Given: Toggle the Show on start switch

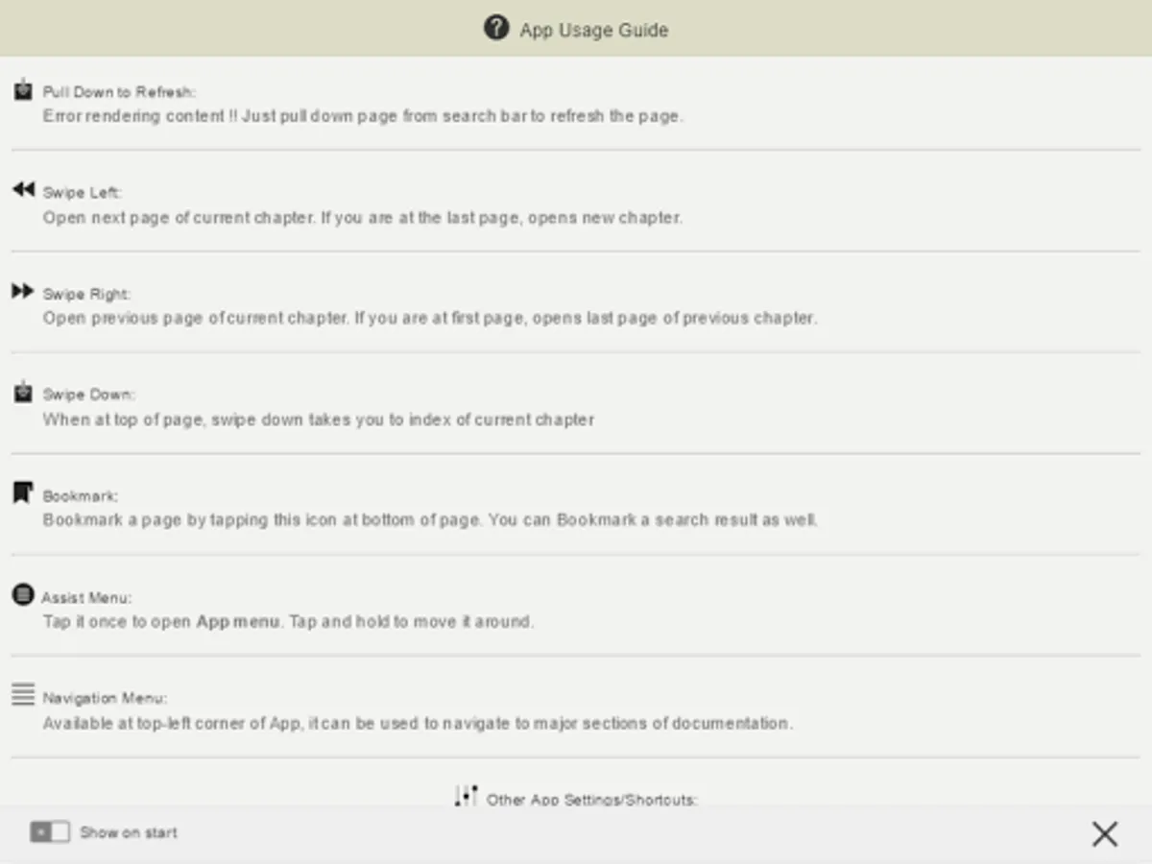Looking at the screenshot, I should 50,832.
